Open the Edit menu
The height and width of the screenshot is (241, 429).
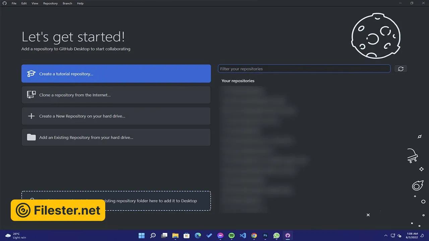point(24,3)
